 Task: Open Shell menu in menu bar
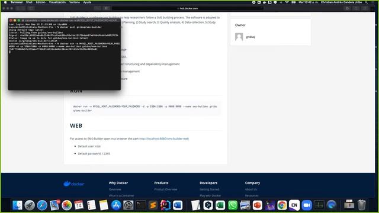[x=29, y=2]
